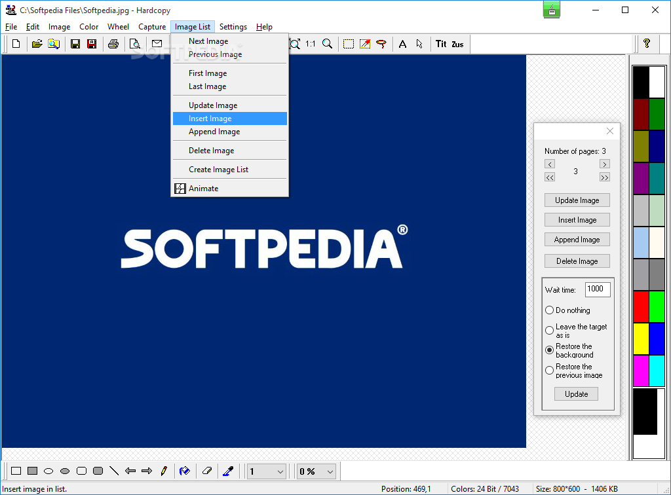Pick the yellow color swatch
The image size is (671, 495).
(x=641, y=339)
